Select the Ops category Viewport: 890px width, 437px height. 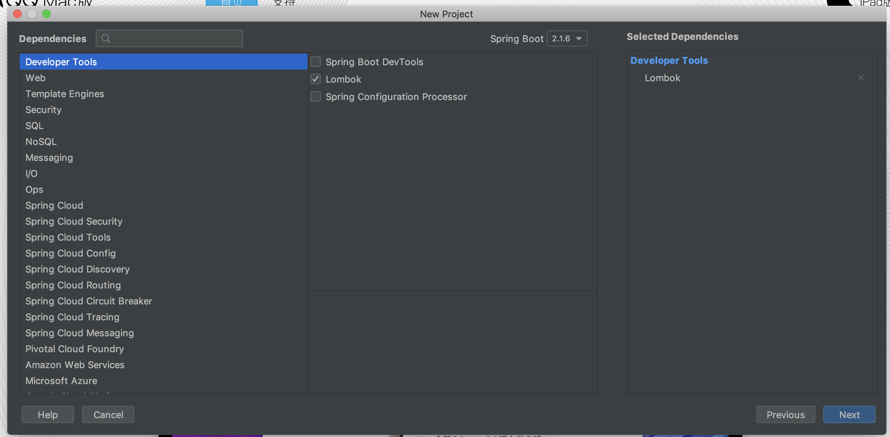pyautogui.click(x=163, y=190)
